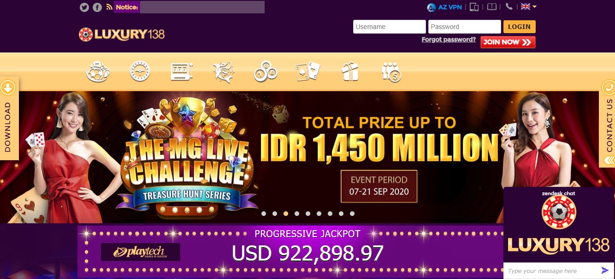Expand the language flag dropdown
615x279 pixels.
coord(528,6)
